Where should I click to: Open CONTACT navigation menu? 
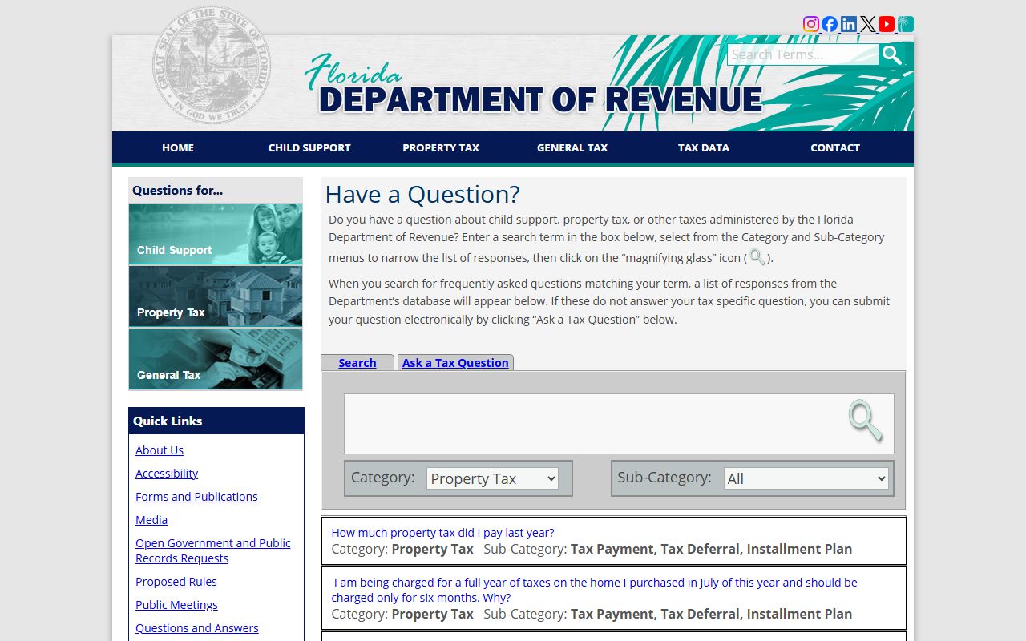tap(835, 147)
